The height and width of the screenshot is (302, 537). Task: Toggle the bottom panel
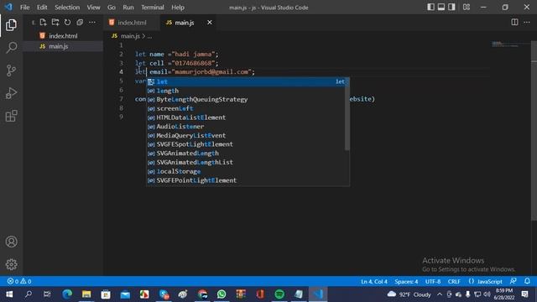click(x=441, y=8)
